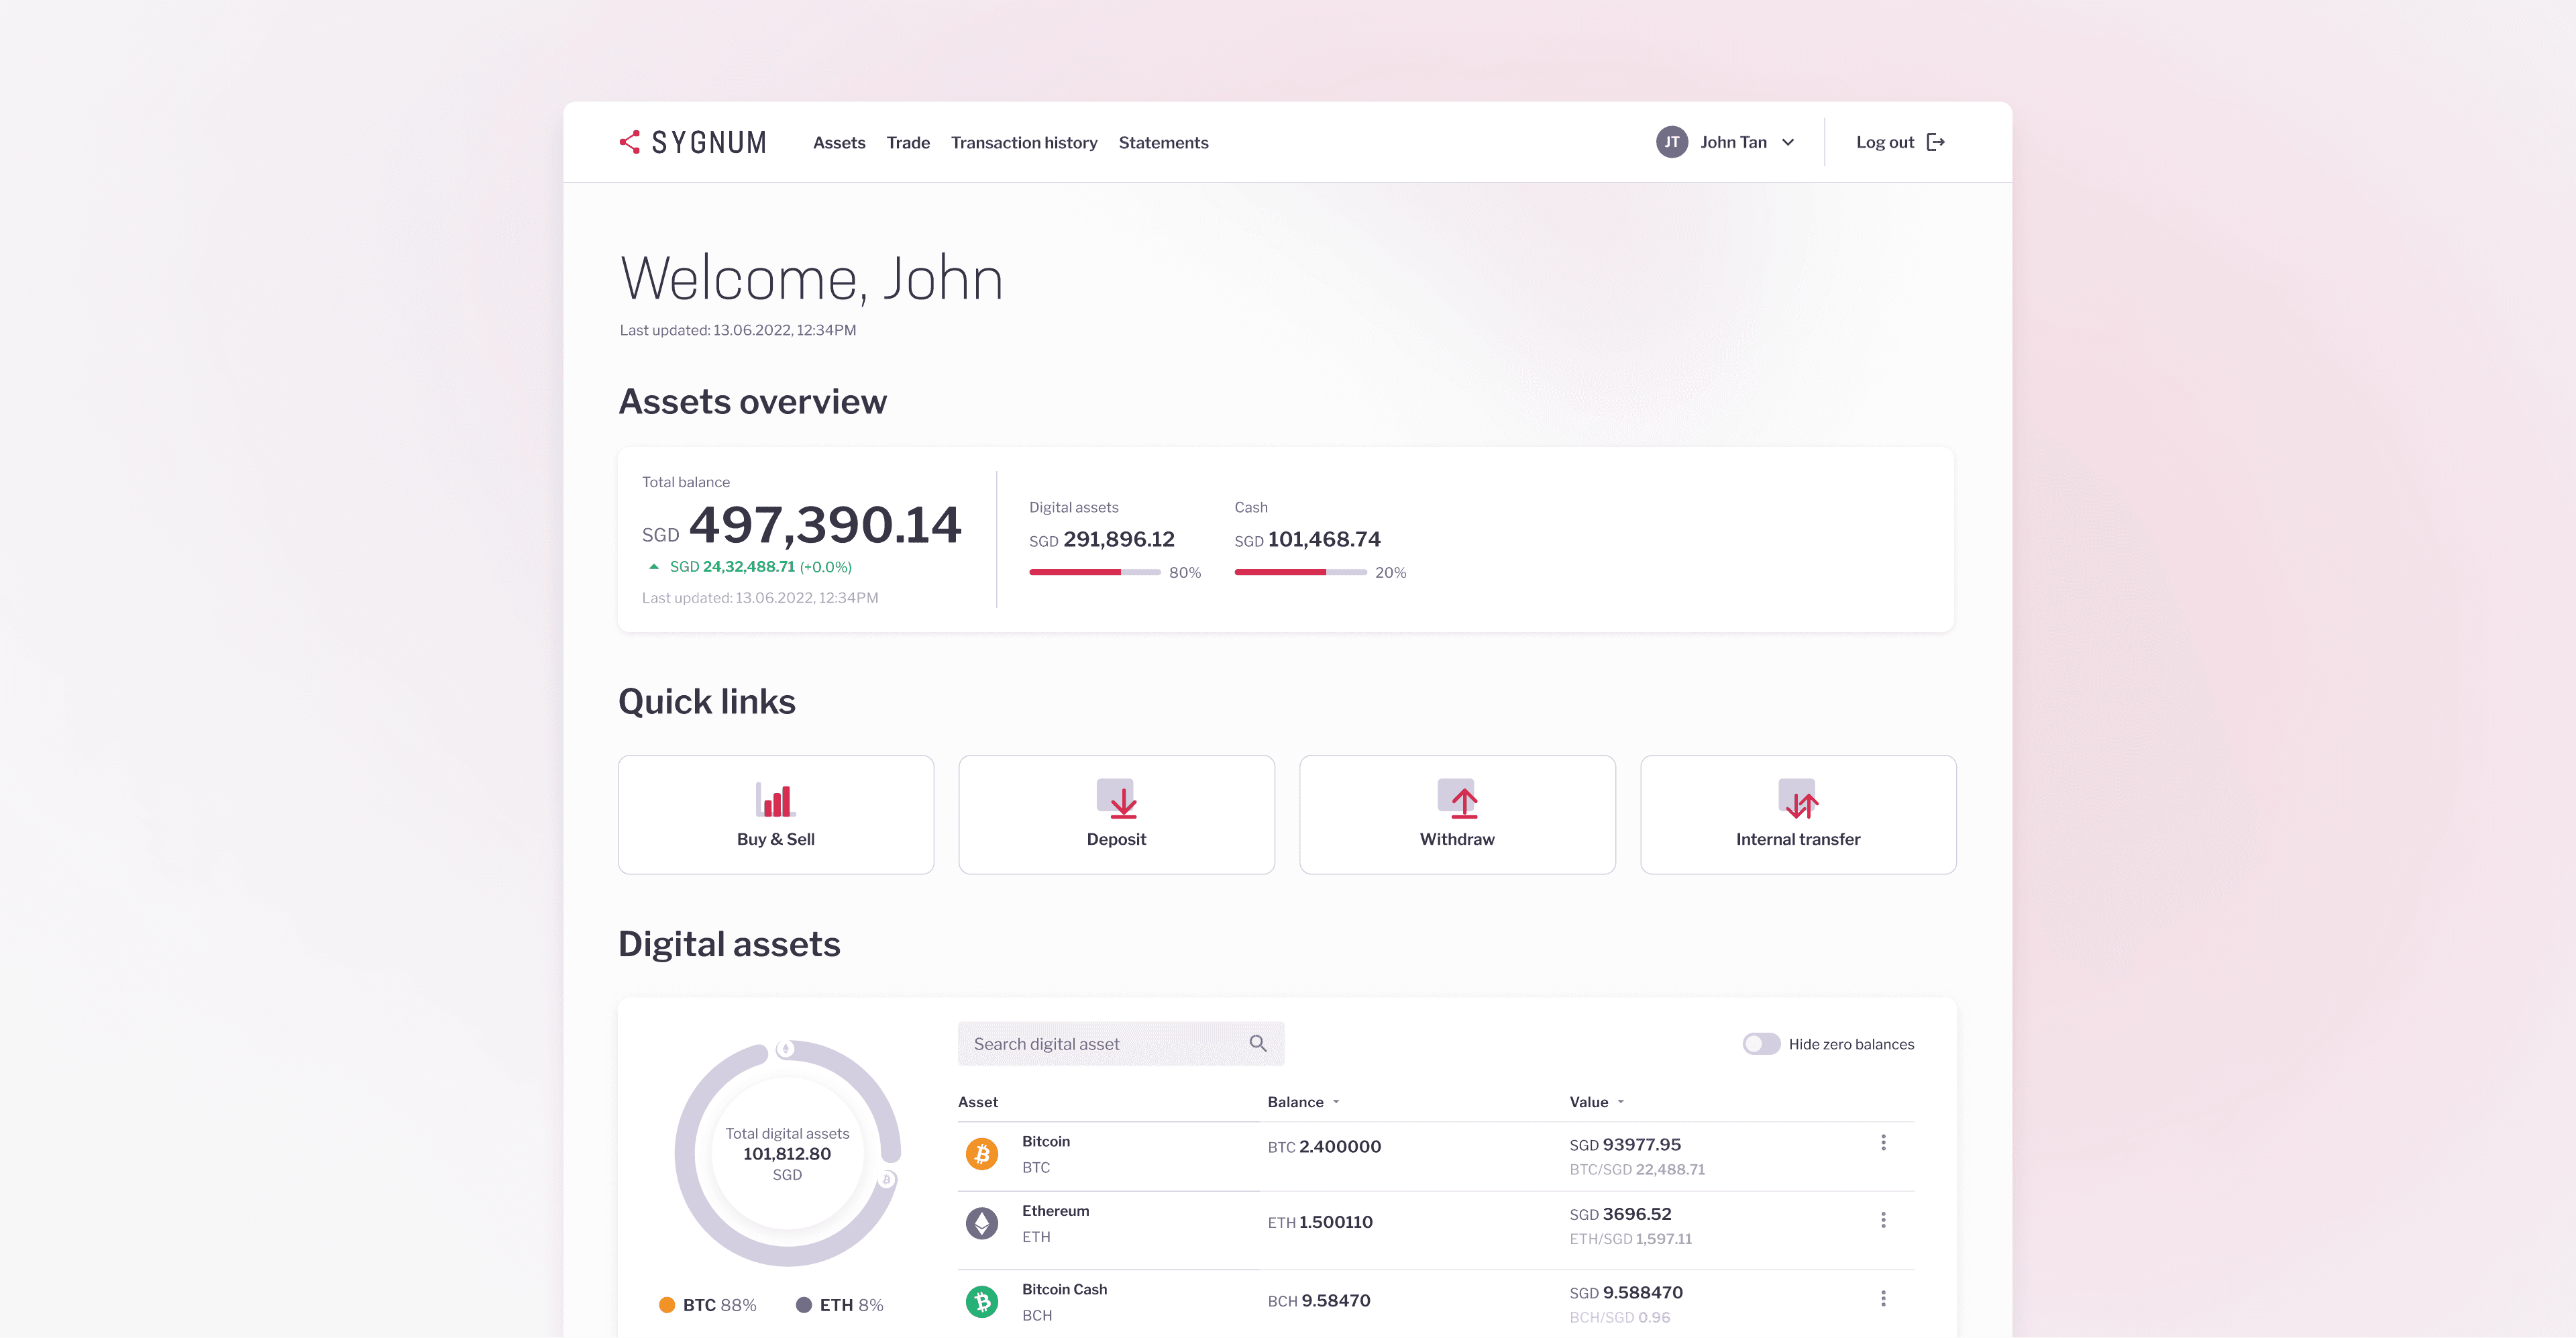This screenshot has height=1338, width=2576.
Task: Click the Quick links heading
Action: point(707,702)
